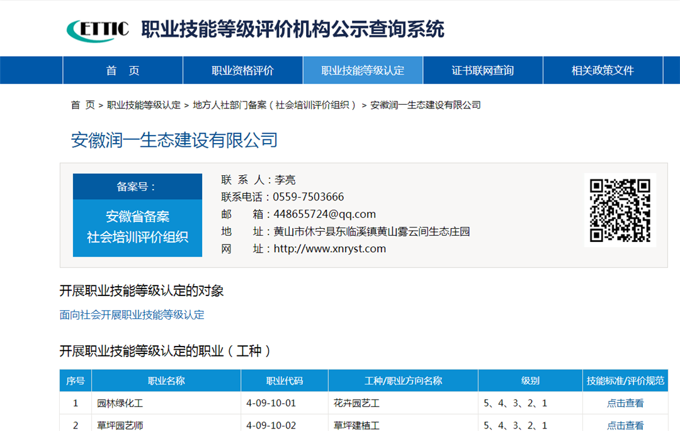Open the 首页 navigation tab
This screenshot has width=680, height=431.
[123, 71]
